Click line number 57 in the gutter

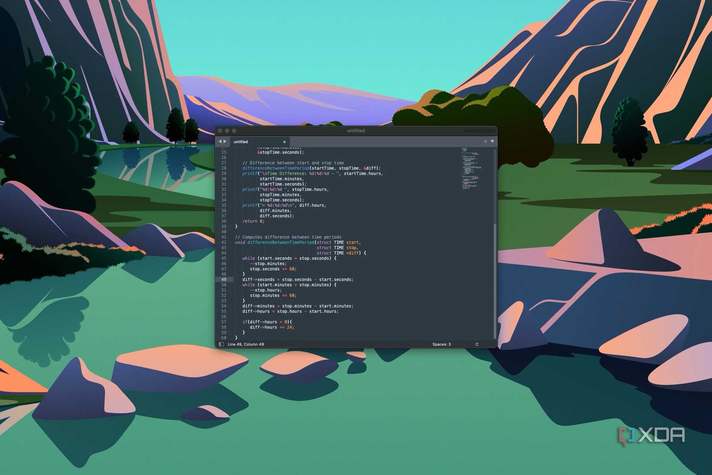click(x=224, y=322)
